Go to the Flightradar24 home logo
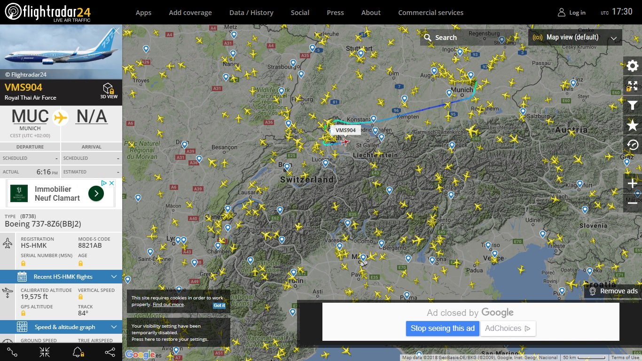Image resolution: width=642 pixels, height=361 pixels. coord(47,12)
